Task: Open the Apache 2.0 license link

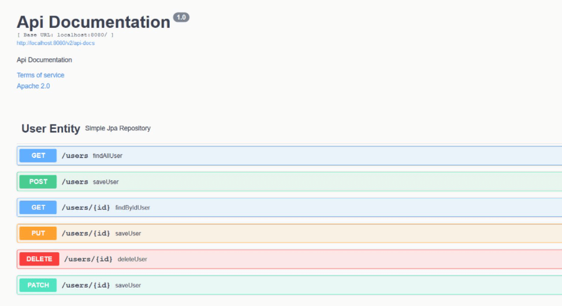Action: [34, 86]
